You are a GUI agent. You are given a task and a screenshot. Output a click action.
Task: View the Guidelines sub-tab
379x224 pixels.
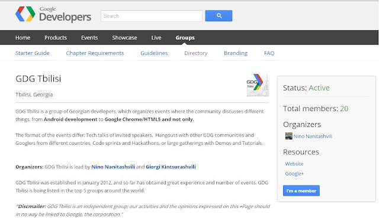(154, 53)
